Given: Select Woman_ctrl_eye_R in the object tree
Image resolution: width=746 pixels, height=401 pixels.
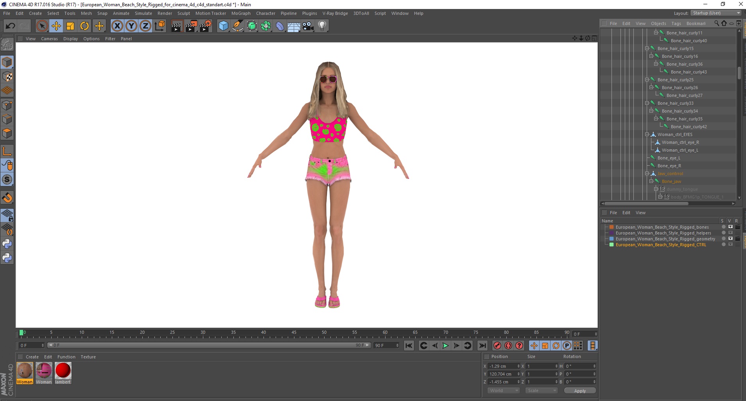Looking at the screenshot, I should coord(680,142).
